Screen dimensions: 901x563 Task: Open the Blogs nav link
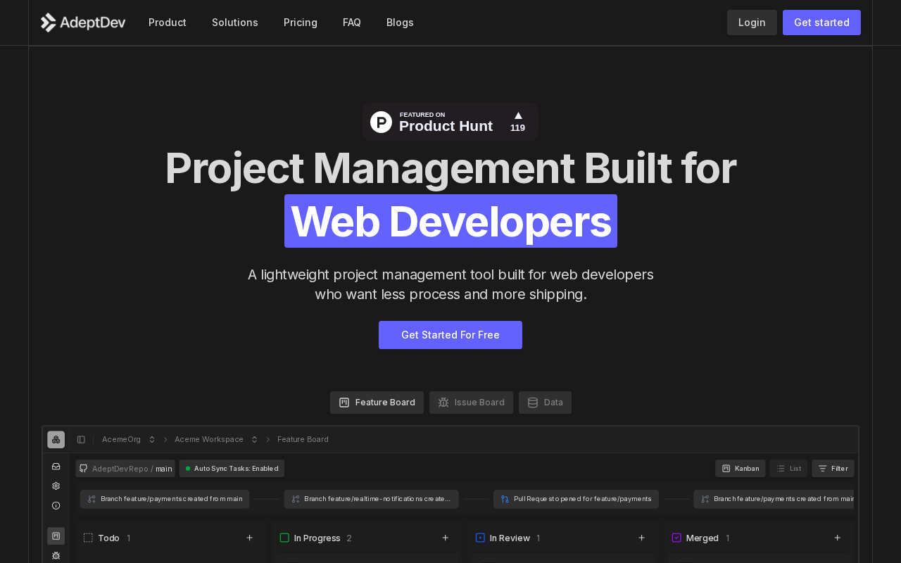pyautogui.click(x=400, y=23)
